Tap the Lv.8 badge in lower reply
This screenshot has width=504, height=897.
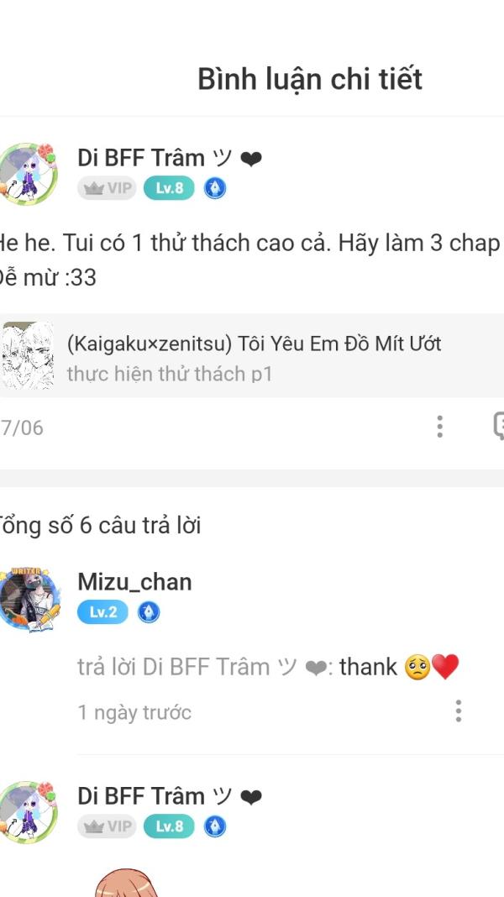(x=169, y=826)
